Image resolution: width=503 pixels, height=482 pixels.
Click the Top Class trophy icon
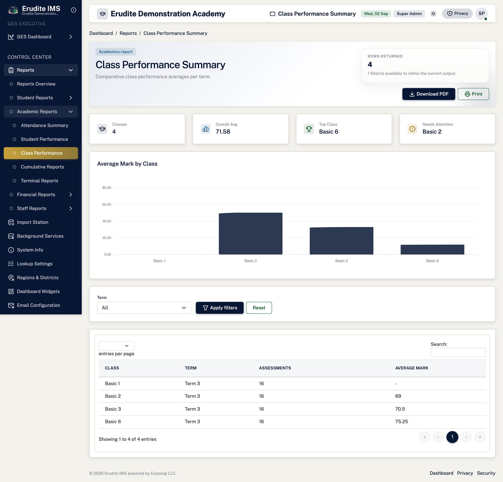309,129
